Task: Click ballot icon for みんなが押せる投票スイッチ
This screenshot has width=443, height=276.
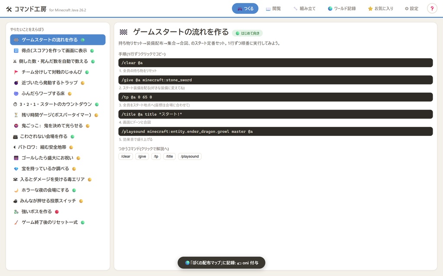Action: point(15,201)
